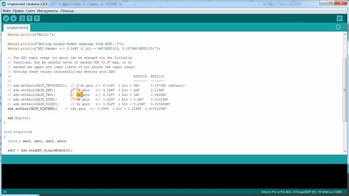Click the Upload sketch arrow icon
349x196 pixels.
13,19
